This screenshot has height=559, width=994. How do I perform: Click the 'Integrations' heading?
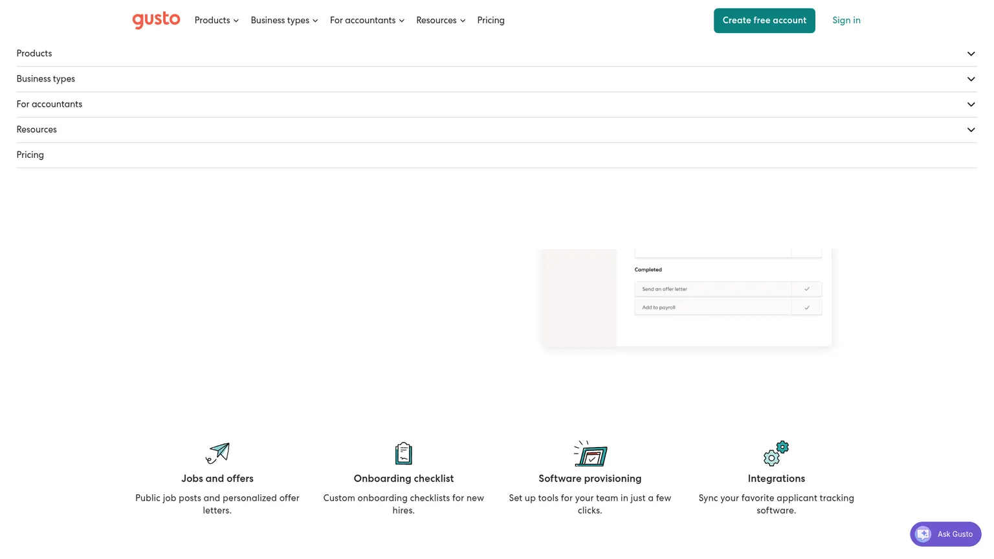point(776,479)
